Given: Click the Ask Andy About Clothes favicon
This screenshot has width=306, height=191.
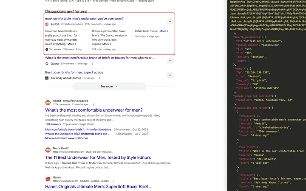Looking at the screenshot, I should click(x=47, y=78).
